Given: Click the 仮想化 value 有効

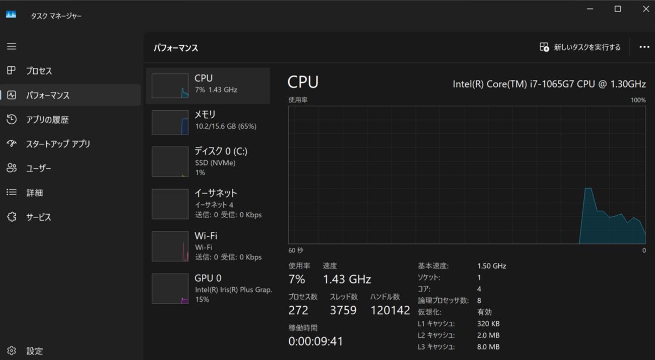Looking at the screenshot, I should click(x=484, y=312).
